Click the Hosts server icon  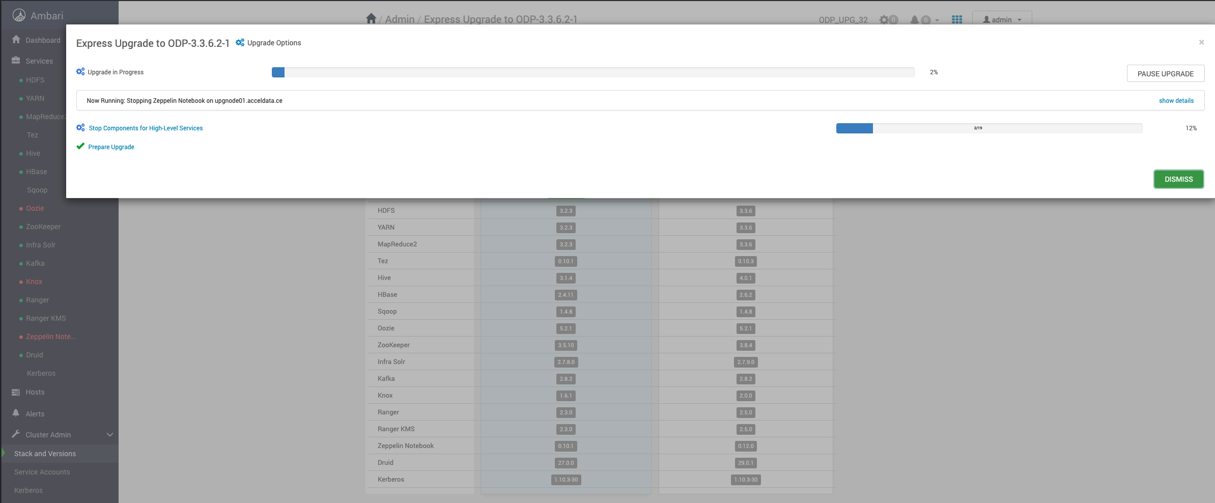pos(16,392)
